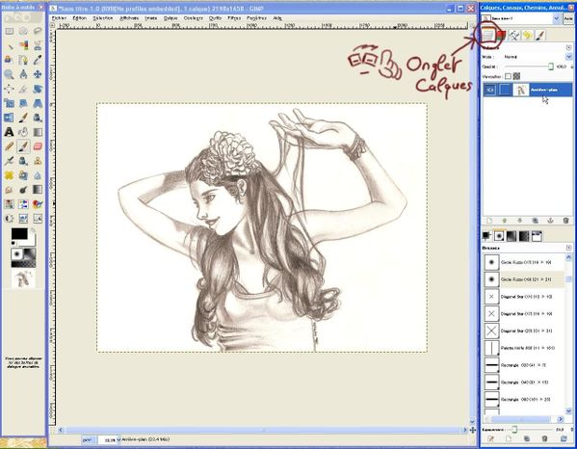Toggle the Auto button in layers dock
577x449 pixels.
tap(569, 18)
